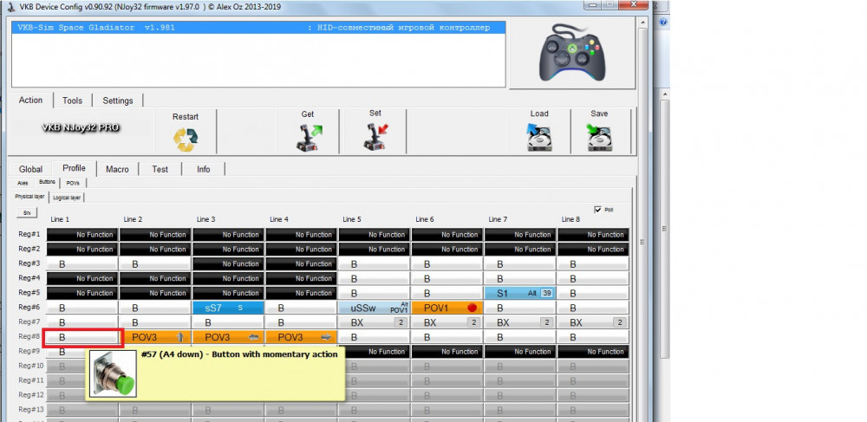Click the Load disk icon

click(538, 138)
